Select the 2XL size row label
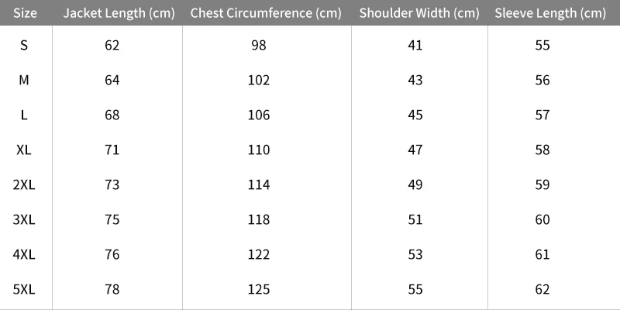Screen dimensions: 620x310 pyautogui.click(x=24, y=184)
